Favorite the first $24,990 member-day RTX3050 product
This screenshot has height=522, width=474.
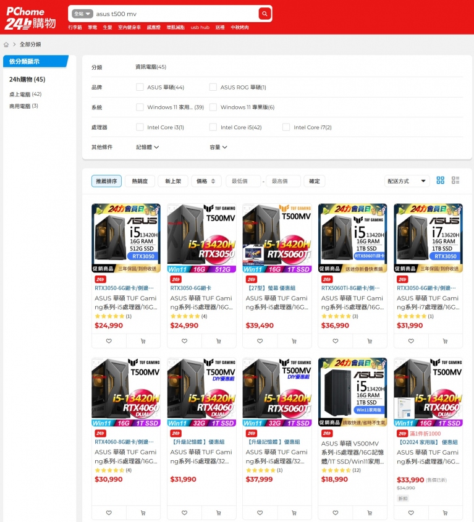coord(109,341)
